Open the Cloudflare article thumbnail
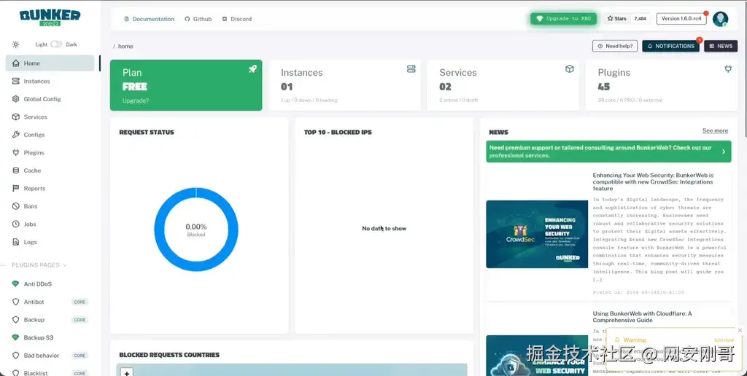 coord(537,356)
